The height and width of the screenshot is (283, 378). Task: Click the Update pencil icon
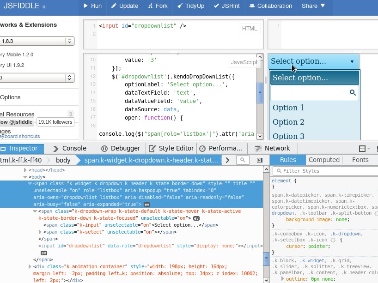pyautogui.click(x=114, y=6)
